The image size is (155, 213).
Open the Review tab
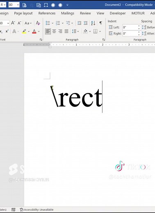(85, 13)
